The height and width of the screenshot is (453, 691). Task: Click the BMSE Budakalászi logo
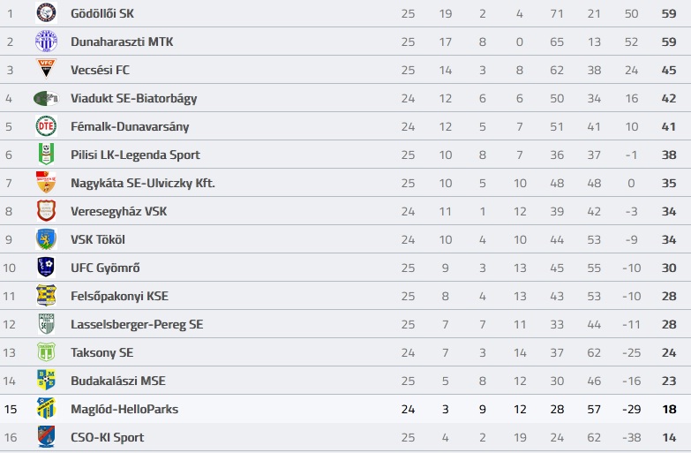pos(46,381)
